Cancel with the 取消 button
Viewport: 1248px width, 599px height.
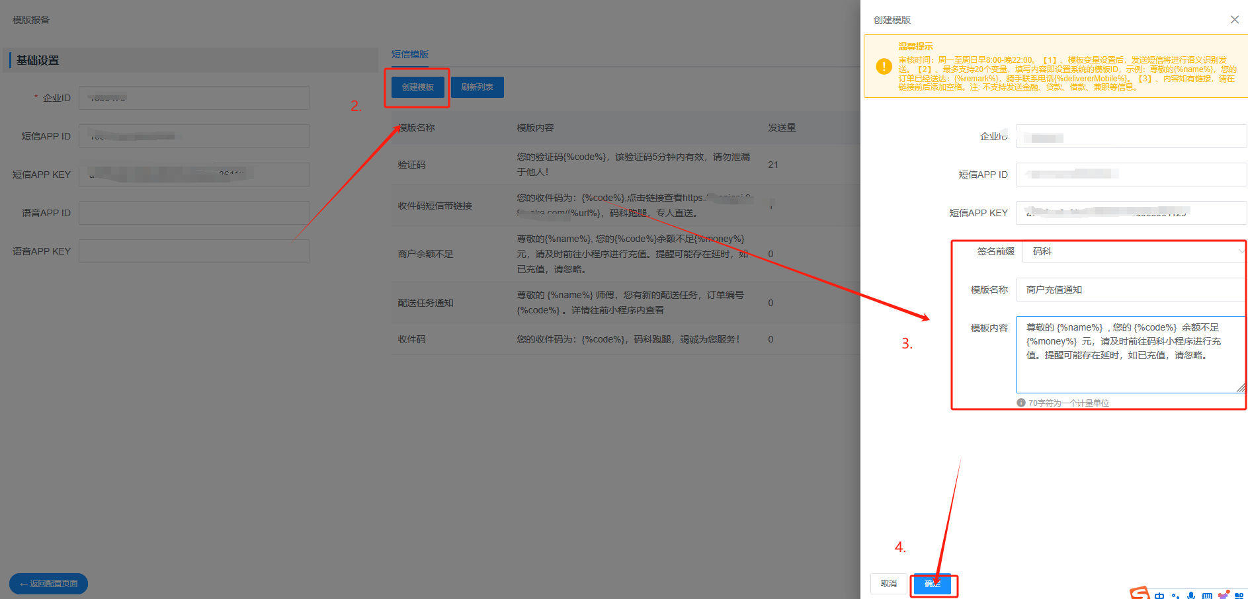[x=889, y=584]
